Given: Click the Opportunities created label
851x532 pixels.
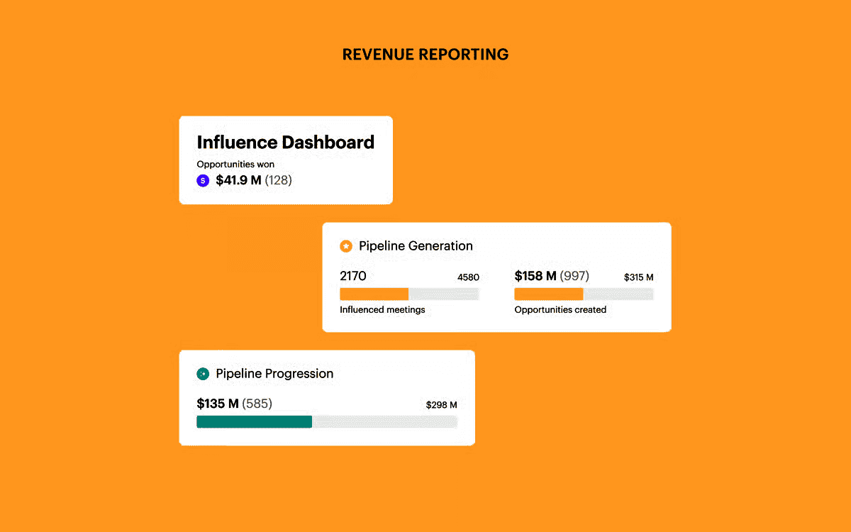Looking at the screenshot, I should coord(560,310).
